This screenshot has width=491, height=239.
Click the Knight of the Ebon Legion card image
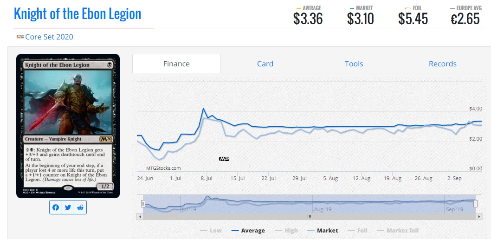(68, 126)
